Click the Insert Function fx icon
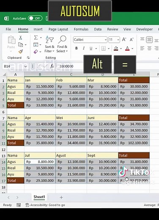The width and height of the screenshot is (159, 220). 52,66
